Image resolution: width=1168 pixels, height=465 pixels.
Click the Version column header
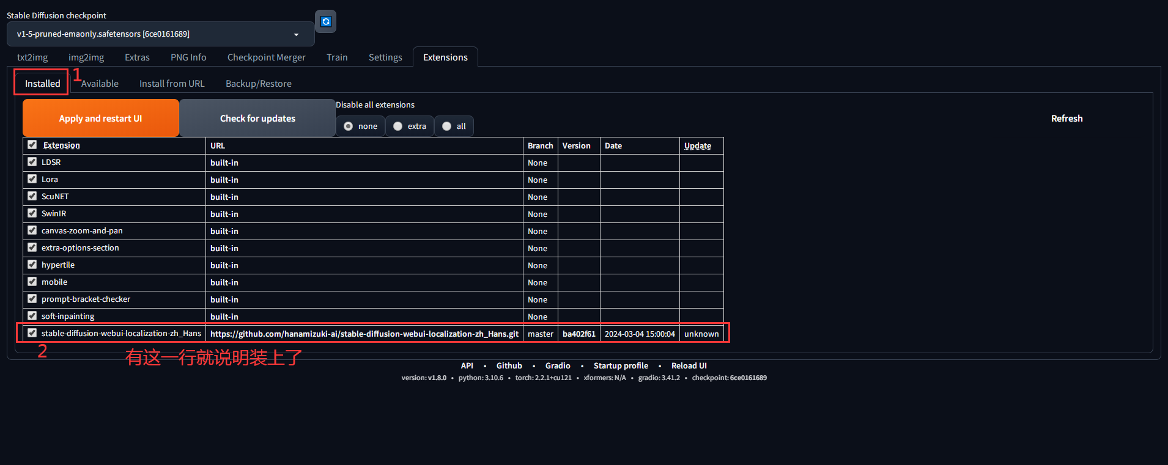click(x=577, y=145)
